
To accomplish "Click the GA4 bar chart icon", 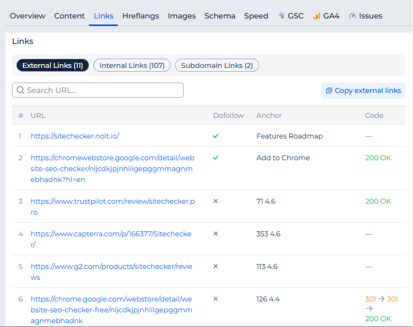I will click(x=317, y=16).
